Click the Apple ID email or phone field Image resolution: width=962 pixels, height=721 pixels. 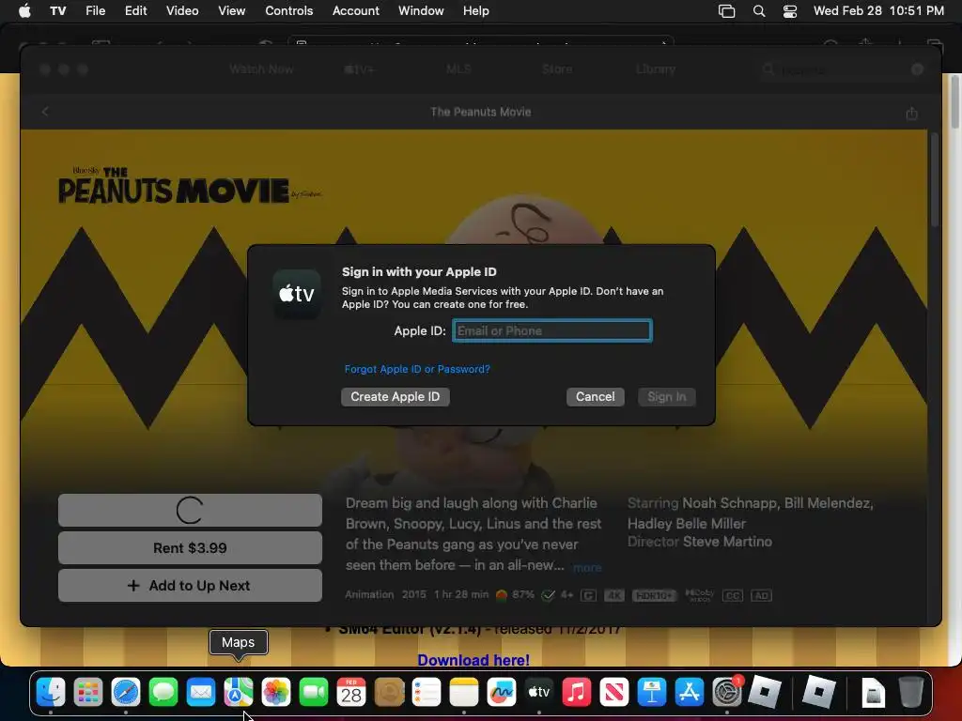[552, 330]
